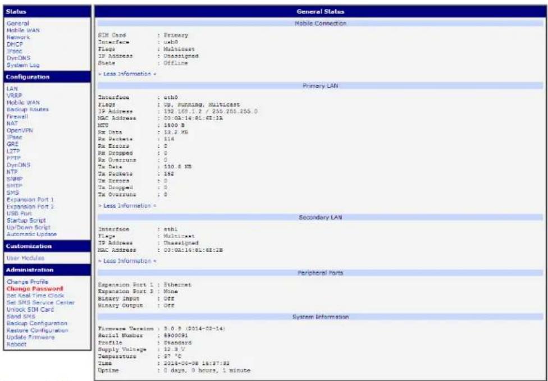Open Send SMS page
Image resolution: width=548 pixels, height=381 pixels.
pyautogui.click(x=21, y=316)
